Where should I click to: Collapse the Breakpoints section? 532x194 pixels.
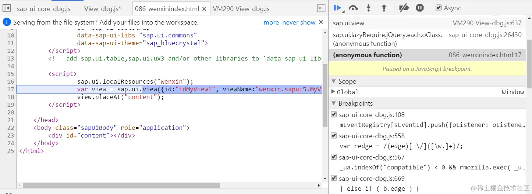[x=334, y=103]
